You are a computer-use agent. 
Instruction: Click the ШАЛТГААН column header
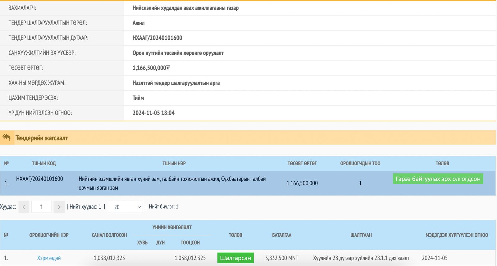click(x=361, y=235)
